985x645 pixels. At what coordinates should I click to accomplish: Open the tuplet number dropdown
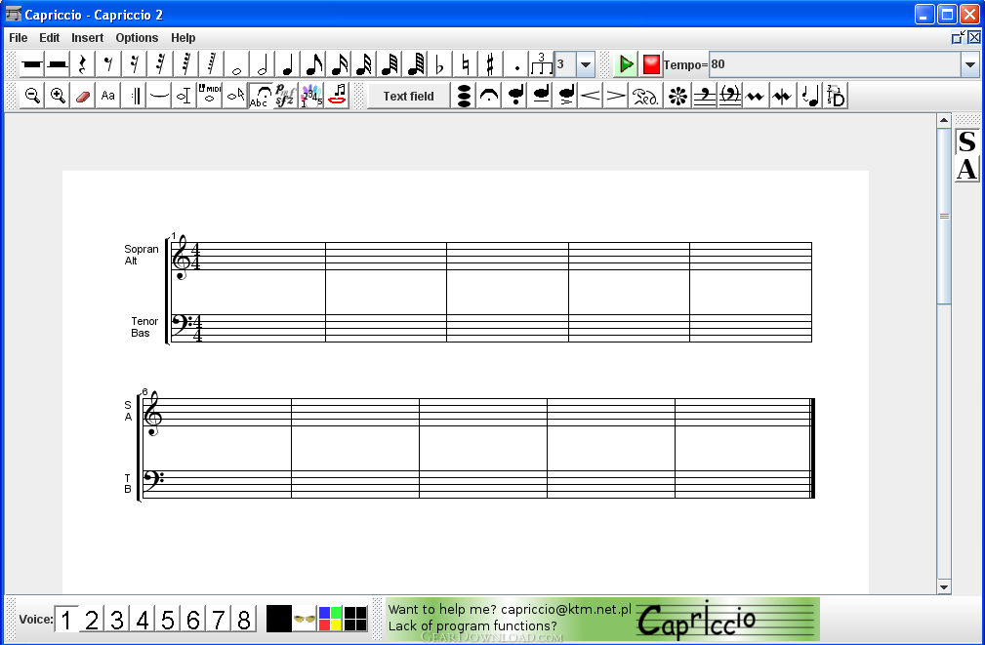coord(586,64)
